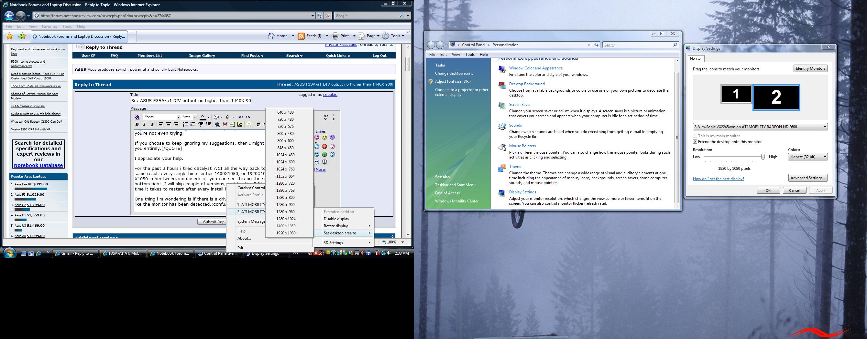
Task: Remove link icon in editor
Action: tap(225, 124)
